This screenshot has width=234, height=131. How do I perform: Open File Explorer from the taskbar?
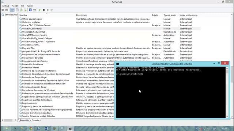[7, 128]
